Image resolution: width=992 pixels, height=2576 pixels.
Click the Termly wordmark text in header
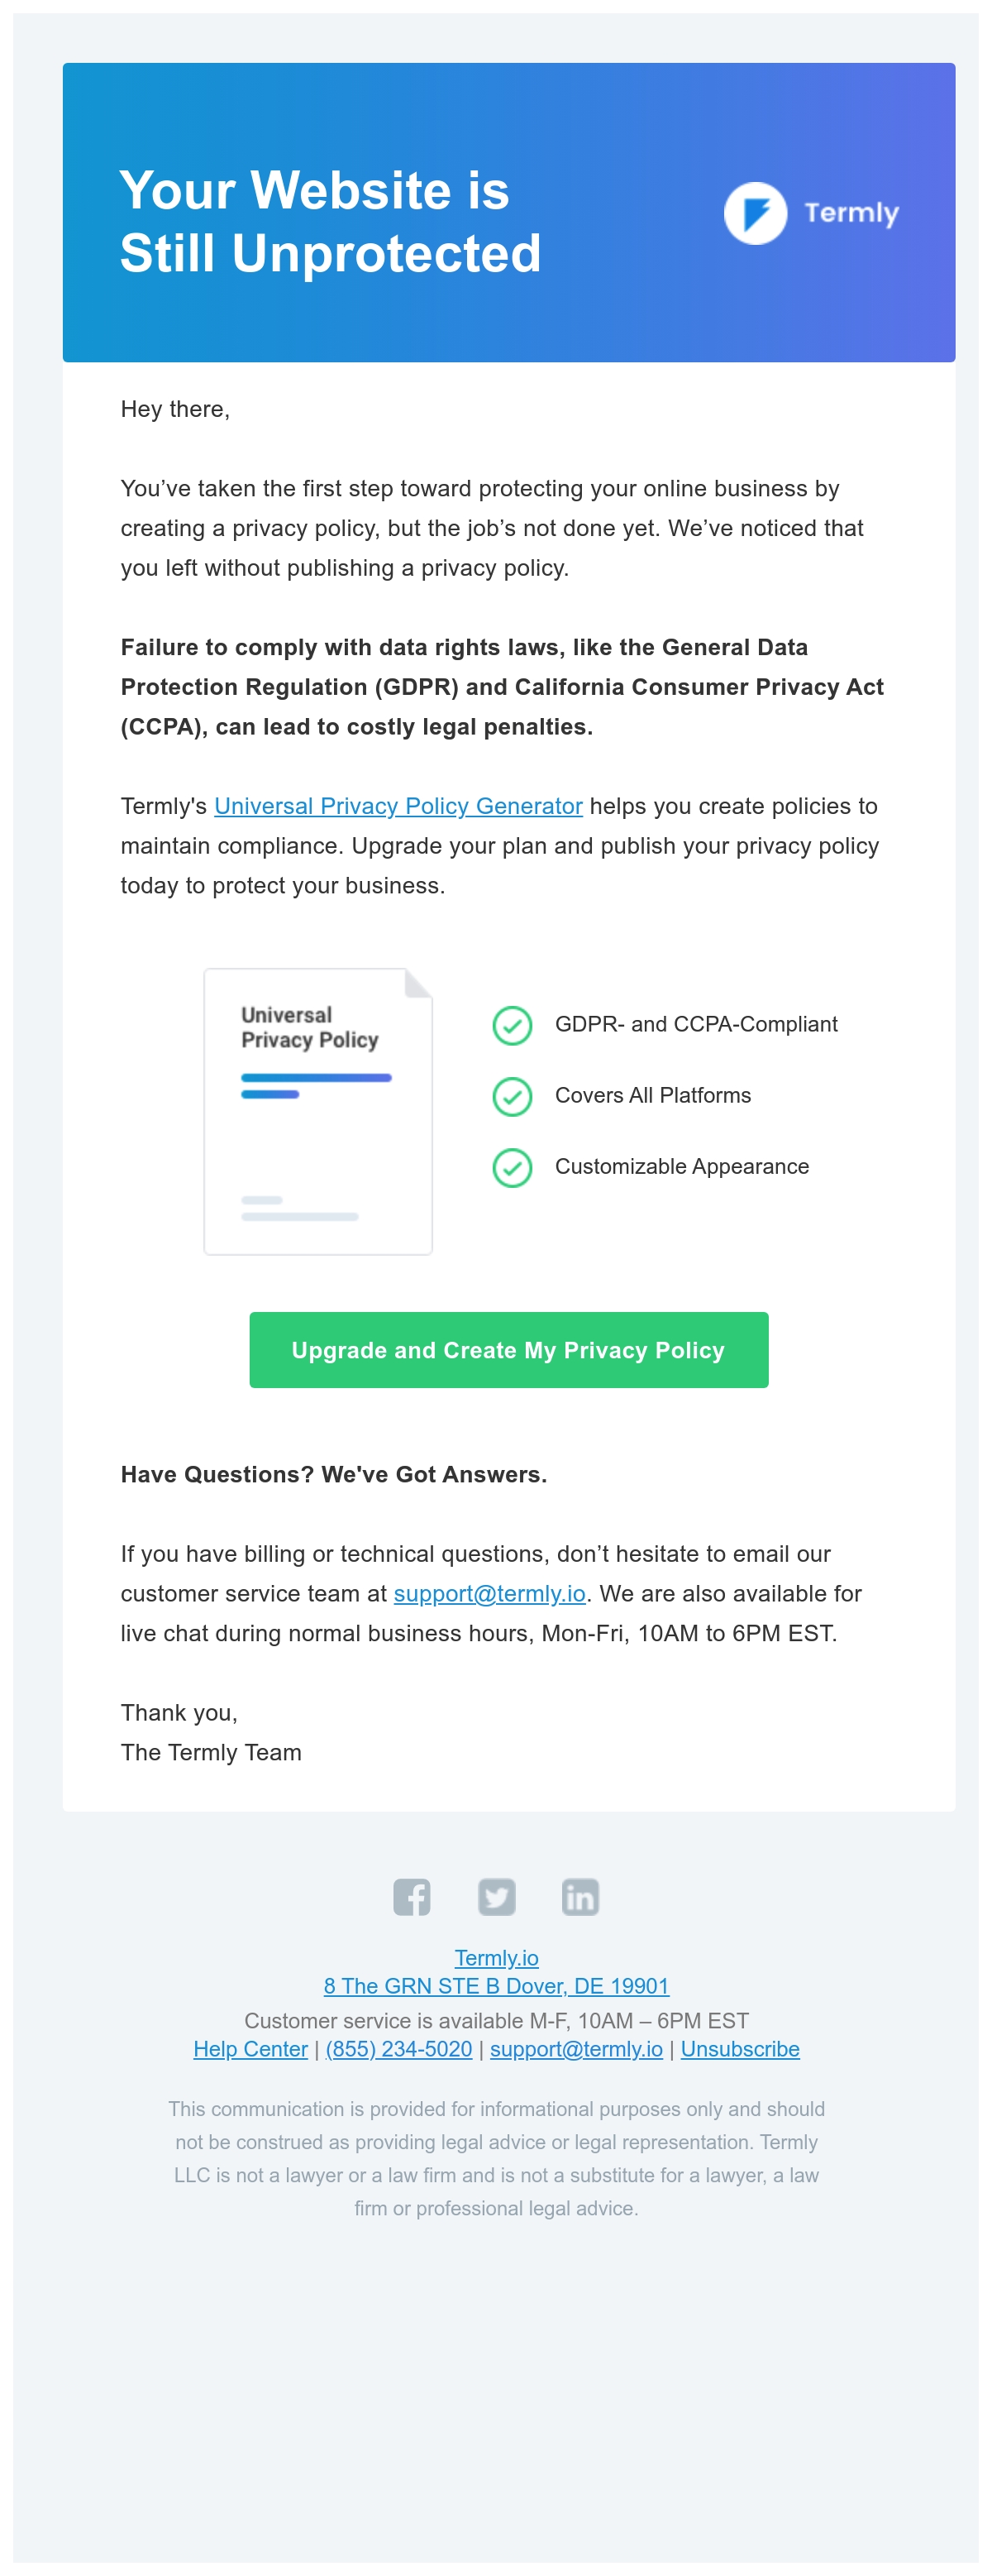[x=851, y=213]
